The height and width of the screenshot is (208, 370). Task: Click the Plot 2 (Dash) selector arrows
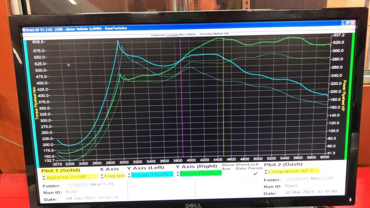(x=266, y=171)
